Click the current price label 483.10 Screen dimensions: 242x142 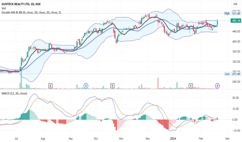click(236, 21)
